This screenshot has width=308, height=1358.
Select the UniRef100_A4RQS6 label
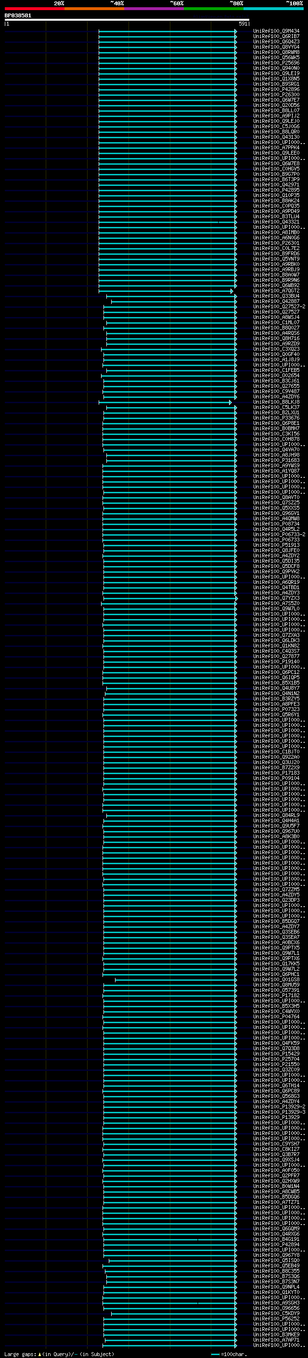(x=276, y=333)
